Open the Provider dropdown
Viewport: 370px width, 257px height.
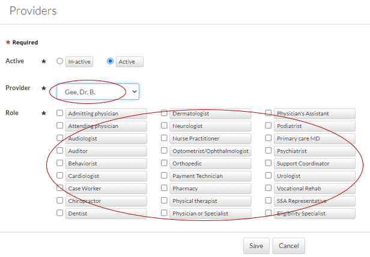tap(97, 91)
